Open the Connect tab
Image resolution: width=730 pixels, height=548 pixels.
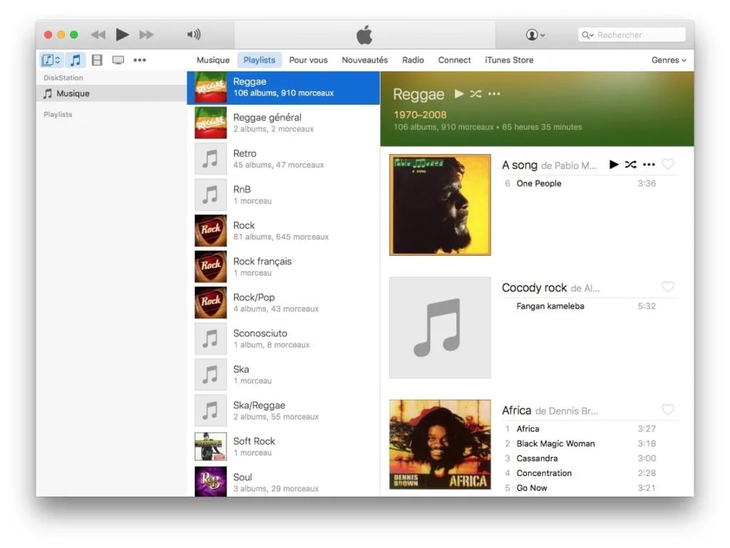tap(454, 60)
